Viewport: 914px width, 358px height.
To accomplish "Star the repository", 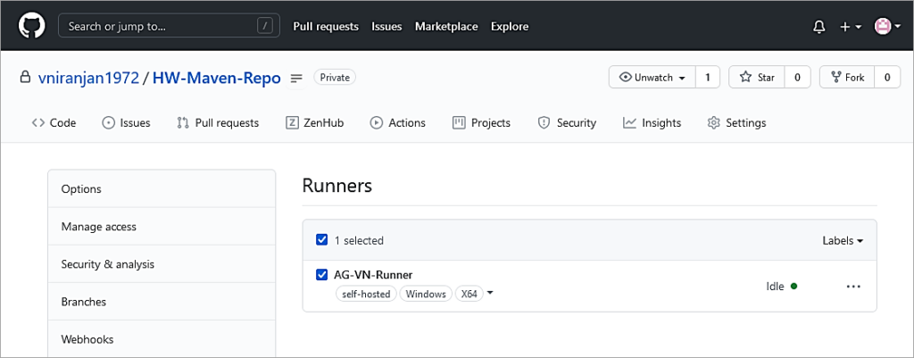I will click(757, 77).
